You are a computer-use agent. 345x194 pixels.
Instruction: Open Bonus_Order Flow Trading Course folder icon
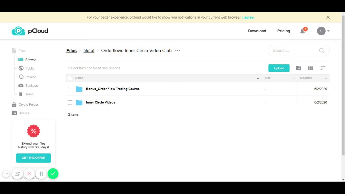tap(79, 89)
